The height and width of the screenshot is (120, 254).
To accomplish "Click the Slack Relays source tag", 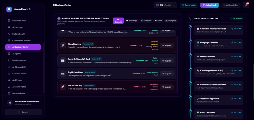I will [x=89, y=85].
